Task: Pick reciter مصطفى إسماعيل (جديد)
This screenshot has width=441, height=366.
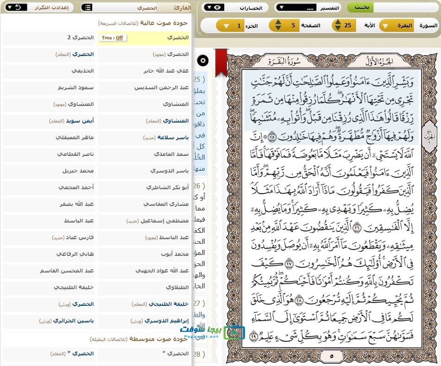Action: pyautogui.click(x=144, y=221)
